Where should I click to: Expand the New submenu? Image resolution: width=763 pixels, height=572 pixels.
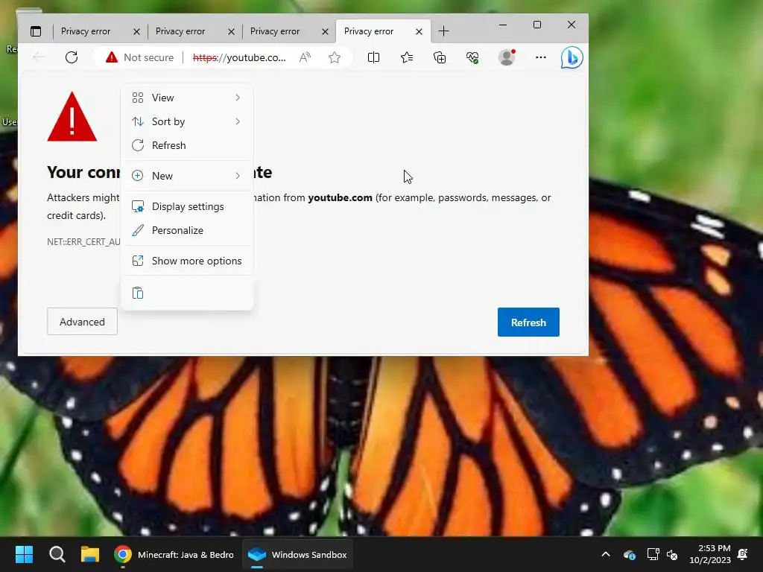[x=187, y=176]
